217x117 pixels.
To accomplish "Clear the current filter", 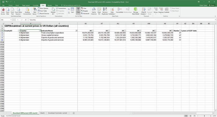I will (84, 8).
